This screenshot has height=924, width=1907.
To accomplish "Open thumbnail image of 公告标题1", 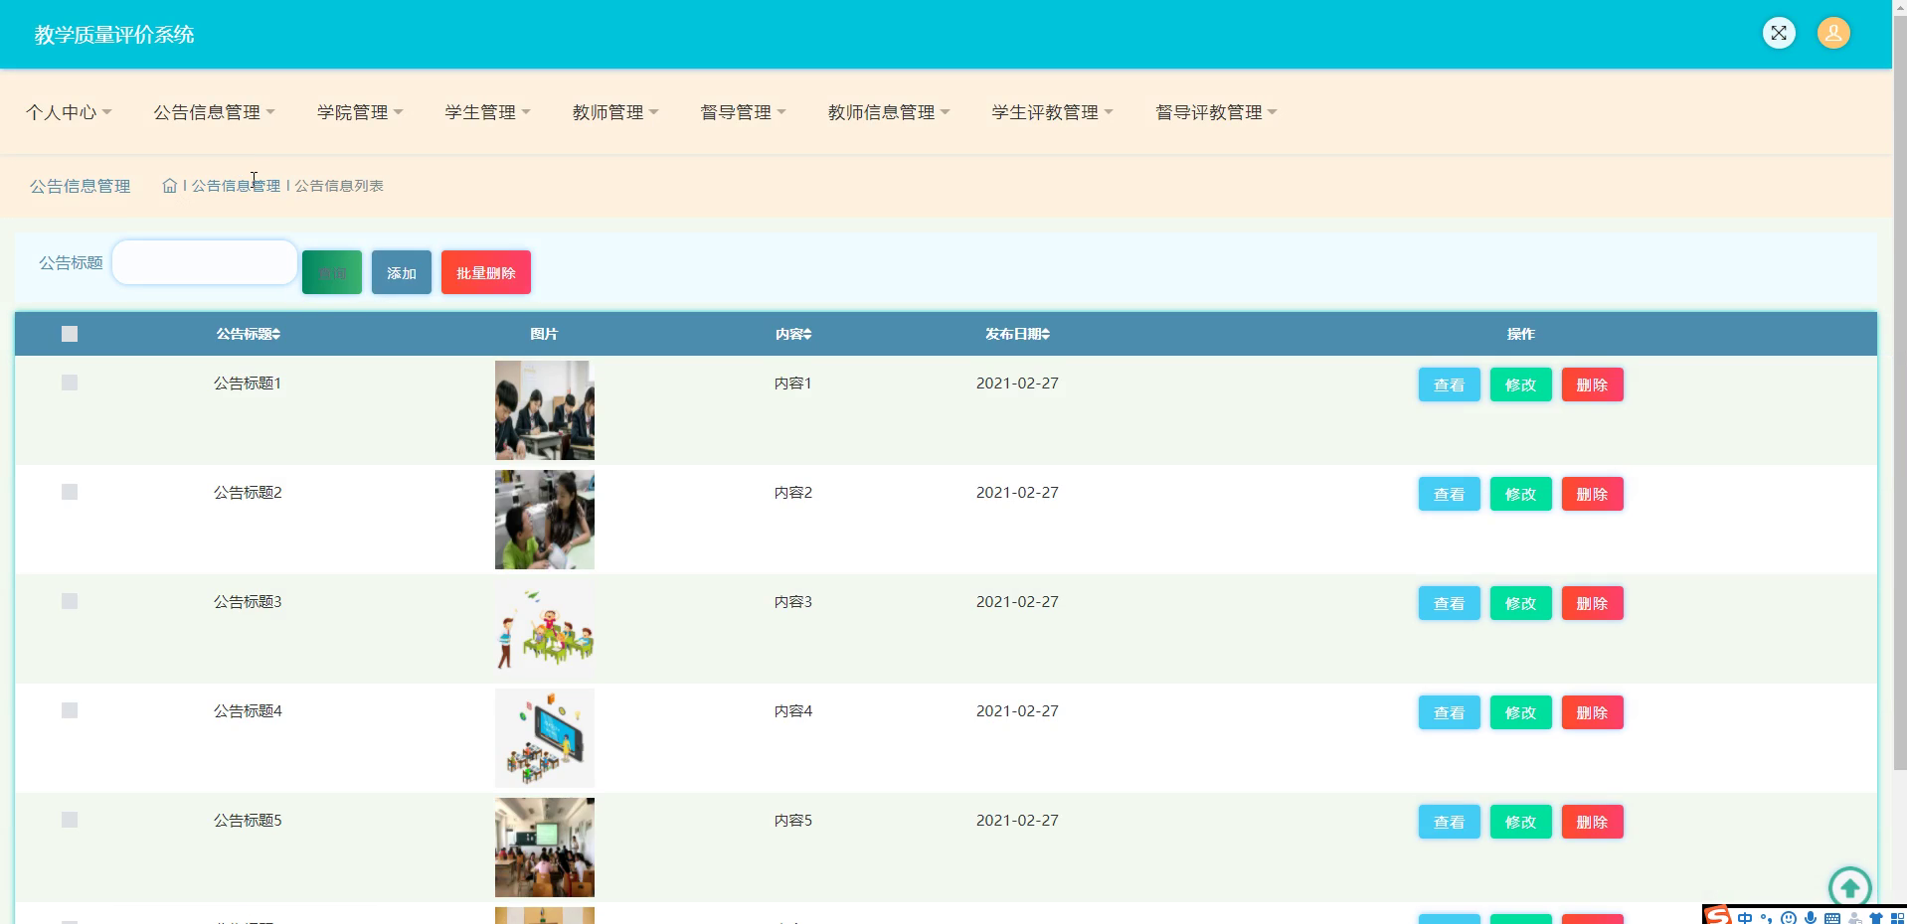I will point(545,410).
